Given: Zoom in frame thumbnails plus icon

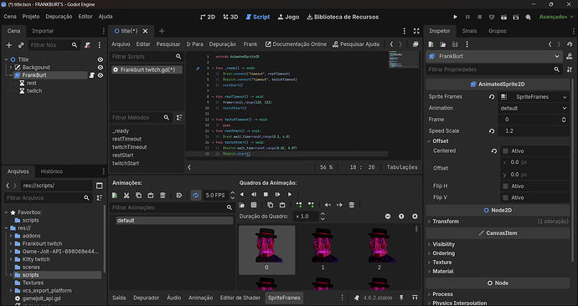Looking at the screenshot, I should pos(415,217).
